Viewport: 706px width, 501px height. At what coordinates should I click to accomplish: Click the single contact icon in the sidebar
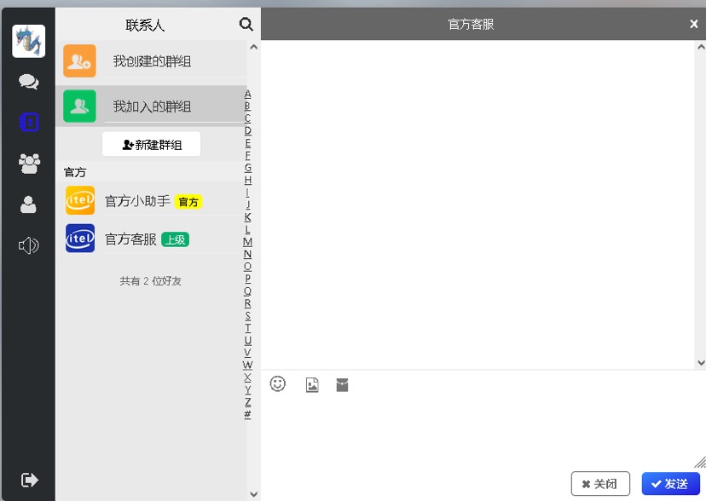pyautogui.click(x=28, y=204)
